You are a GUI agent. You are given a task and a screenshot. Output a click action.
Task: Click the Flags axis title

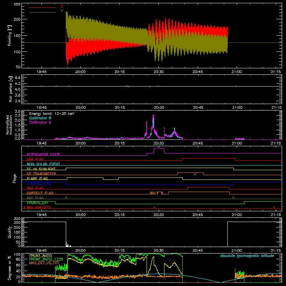click(15, 178)
